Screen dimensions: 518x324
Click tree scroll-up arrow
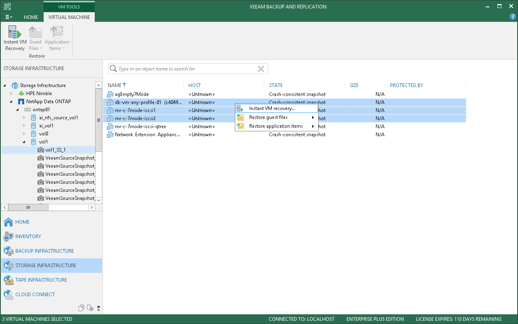pyautogui.click(x=98, y=85)
